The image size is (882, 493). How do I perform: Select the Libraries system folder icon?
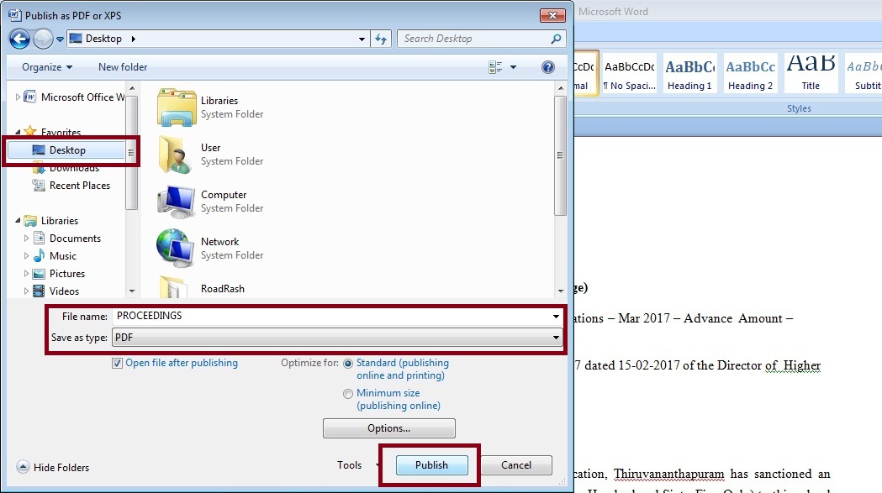pos(177,107)
